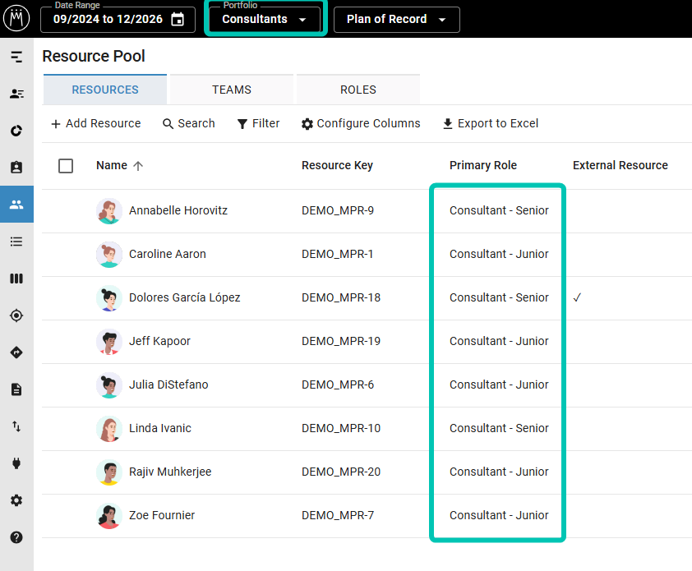Open the bulleted list sidebar icon
692x571 pixels.
point(16,242)
